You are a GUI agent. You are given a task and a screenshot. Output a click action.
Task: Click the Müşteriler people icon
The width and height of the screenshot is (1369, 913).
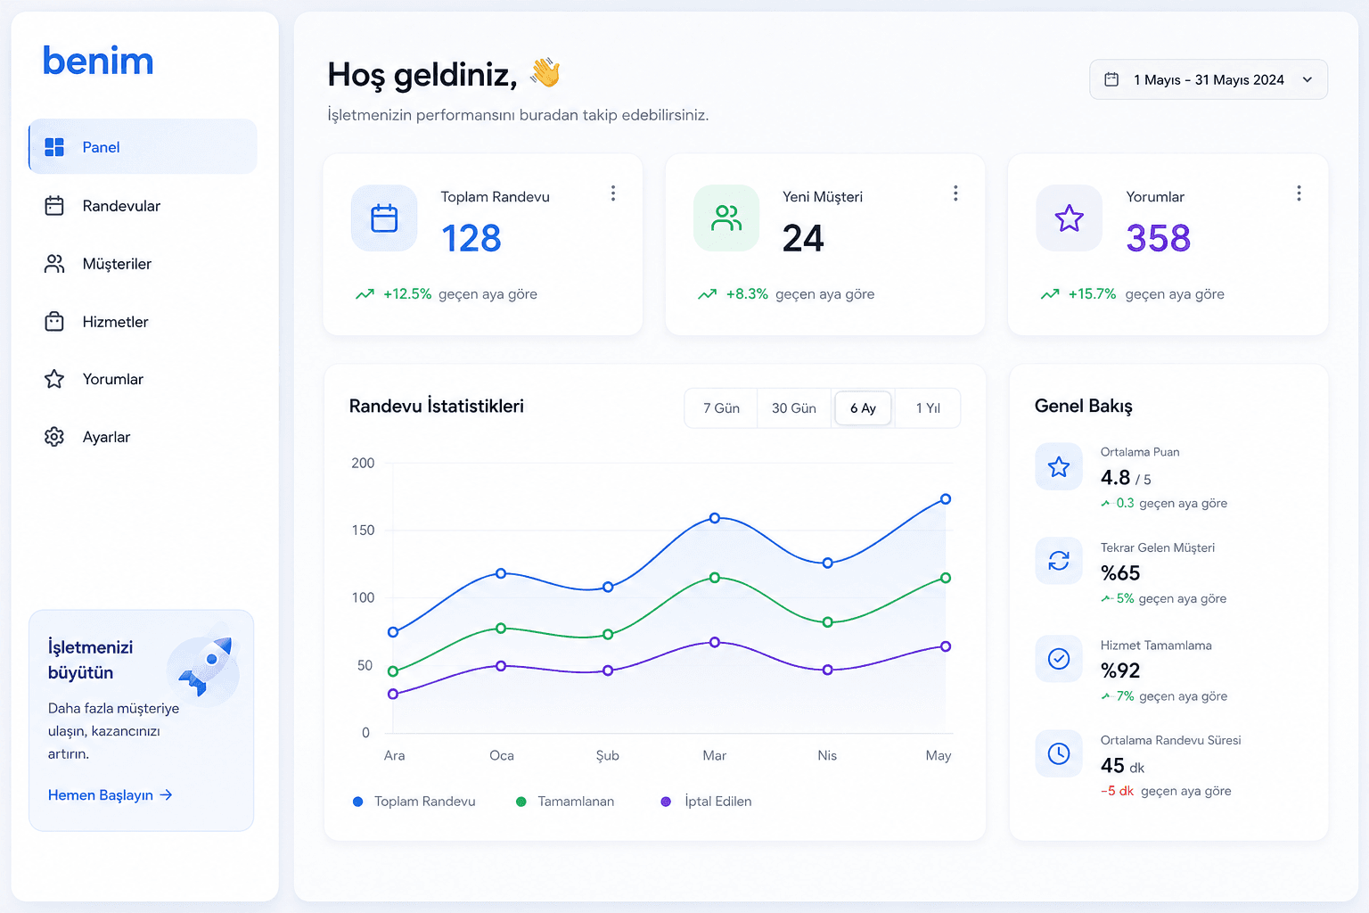click(x=54, y=264)
